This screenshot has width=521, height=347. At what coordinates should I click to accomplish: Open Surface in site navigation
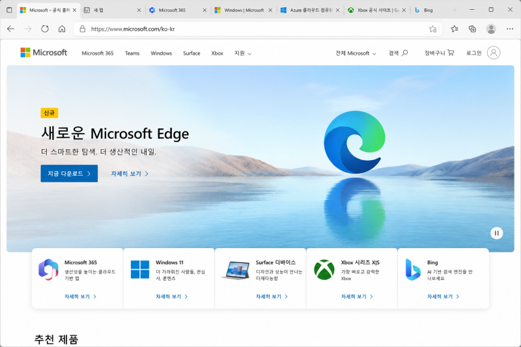(191, 53)
